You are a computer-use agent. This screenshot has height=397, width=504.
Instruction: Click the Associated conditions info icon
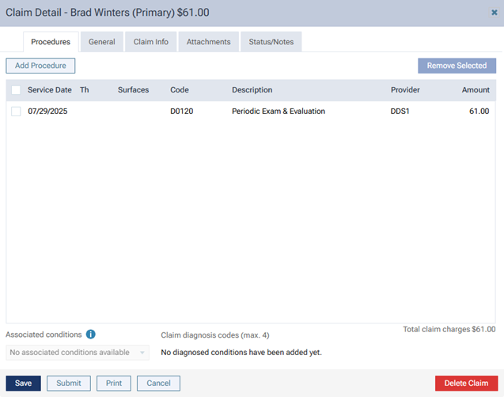point(91,335)
